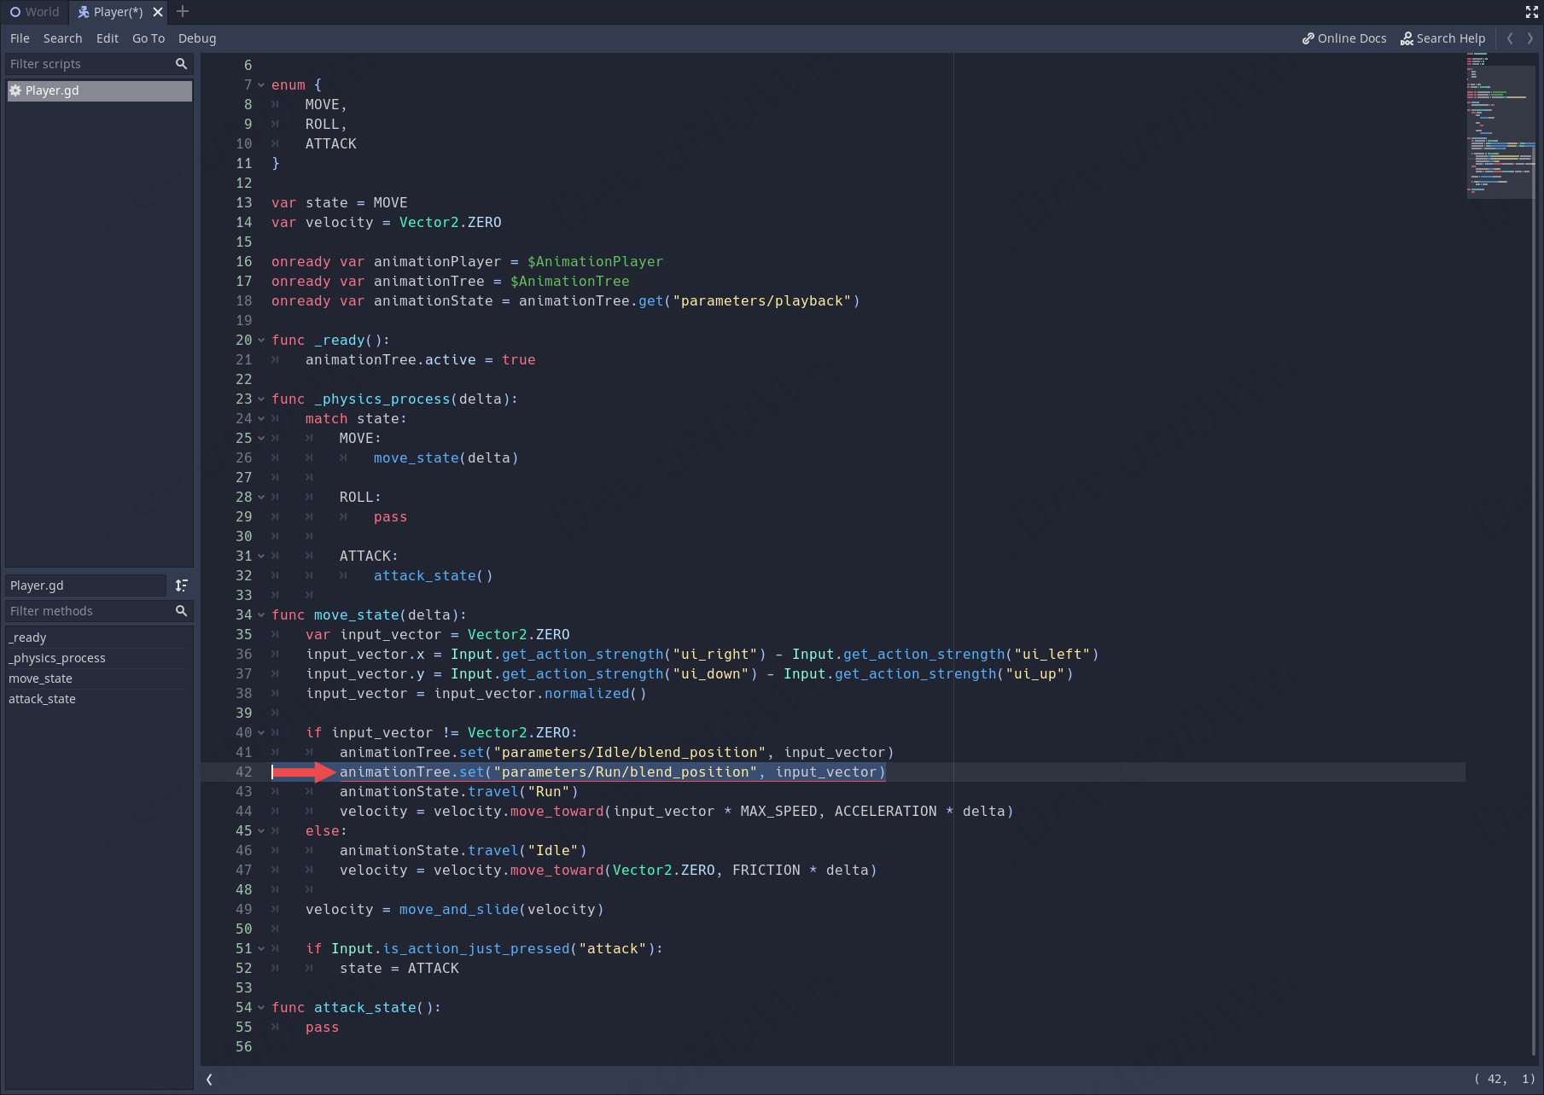The image size is (1544, 1095).
Task: Fold the match state block line 24
Action: [261, 419]
